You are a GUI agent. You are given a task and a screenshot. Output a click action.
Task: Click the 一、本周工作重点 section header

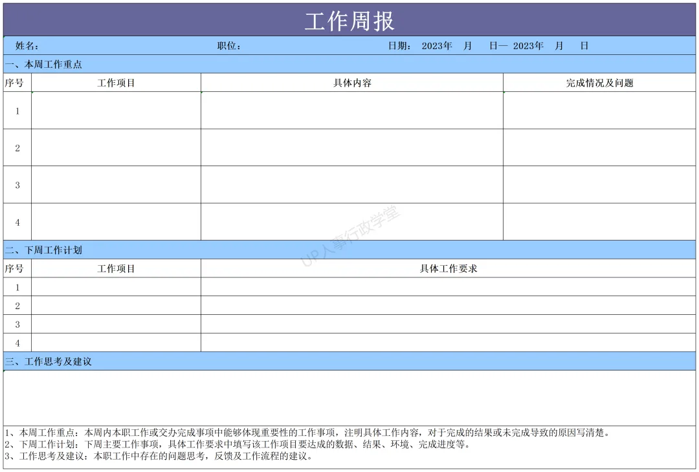[349, 64]
